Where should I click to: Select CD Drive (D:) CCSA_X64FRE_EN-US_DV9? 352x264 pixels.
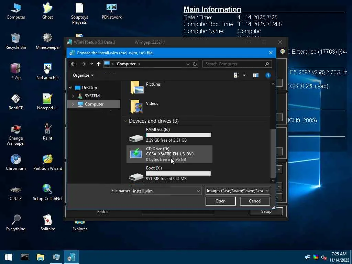click(x=169, y=154)
